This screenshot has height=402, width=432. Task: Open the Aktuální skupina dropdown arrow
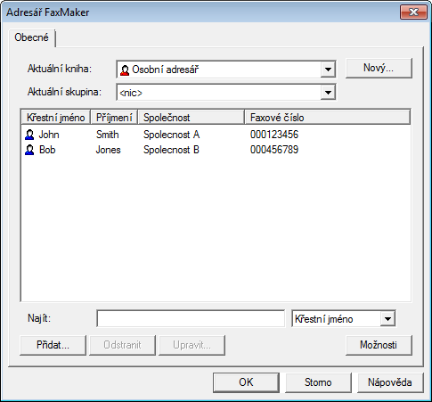(328, 93)
